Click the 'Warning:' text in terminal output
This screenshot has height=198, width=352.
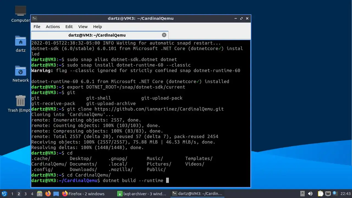pos(42,70)
